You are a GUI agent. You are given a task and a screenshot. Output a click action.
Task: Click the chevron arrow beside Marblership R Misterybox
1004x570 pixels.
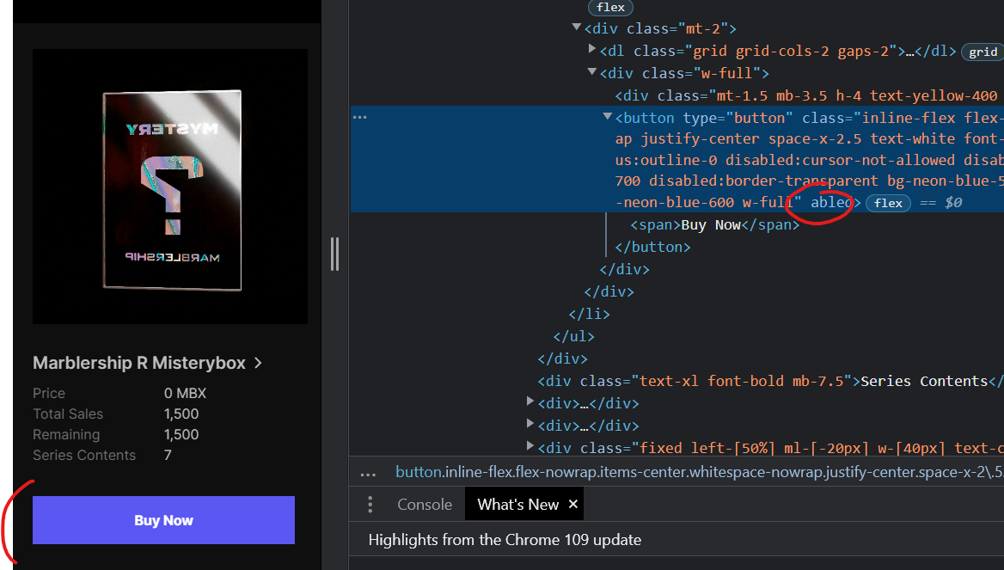(258, 364)
